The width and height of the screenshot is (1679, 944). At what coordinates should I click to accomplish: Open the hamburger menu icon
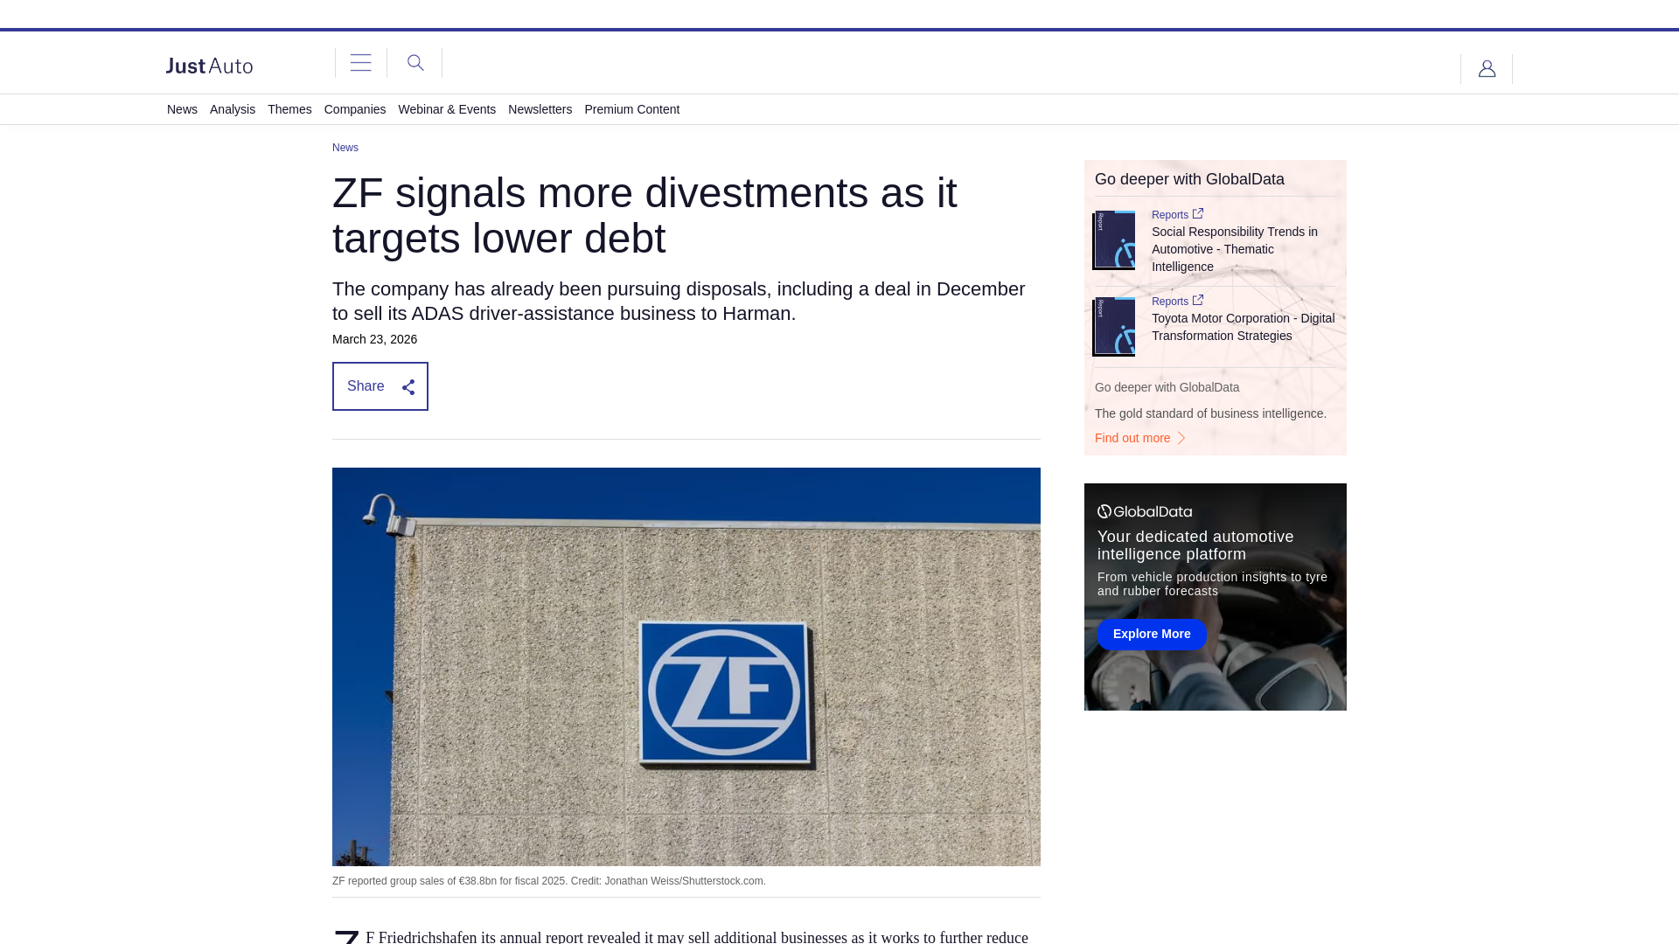[x=360, y=63]
